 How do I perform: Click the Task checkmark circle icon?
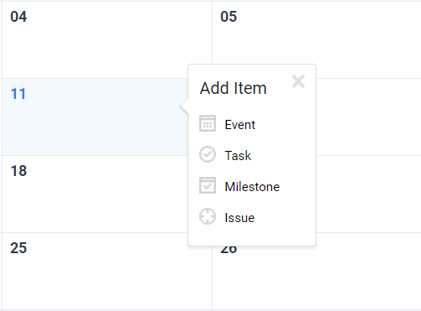pyautogui.click(x=208, y=154)
